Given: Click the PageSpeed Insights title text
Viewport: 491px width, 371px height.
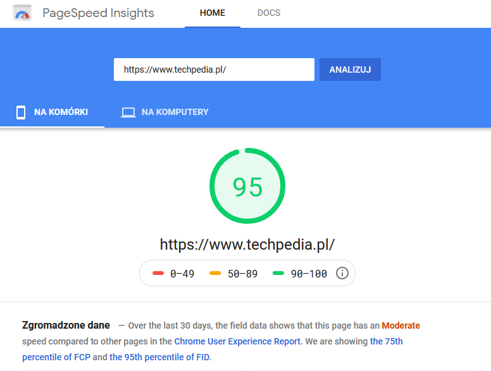Looking at the screenshot, I should [x=98, y=13].
